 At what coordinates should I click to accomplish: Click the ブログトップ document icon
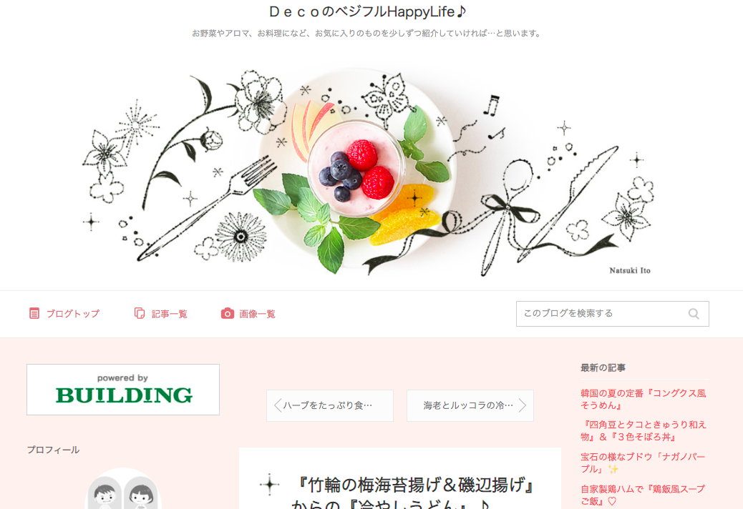(34, 313)
